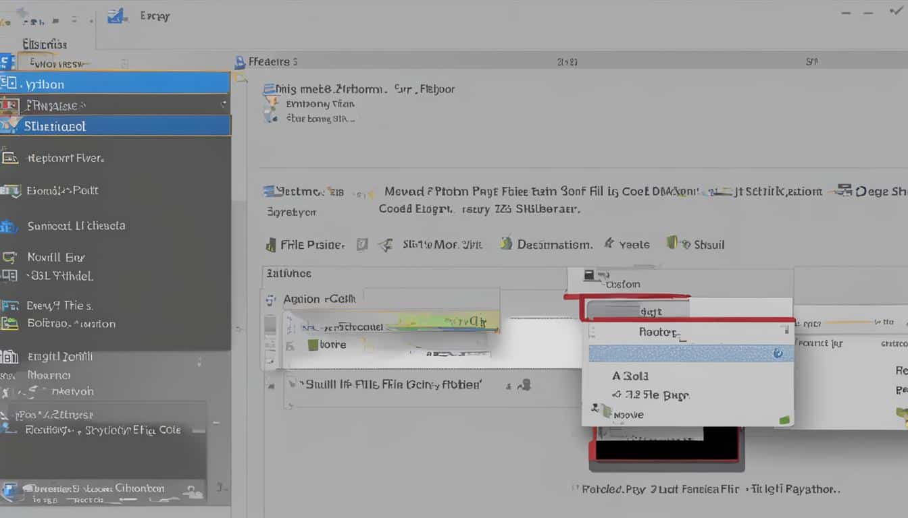Open "Eiomolk Polt" in the sidebar
This screenshot has width=908, height=518.
coord(63,191)
